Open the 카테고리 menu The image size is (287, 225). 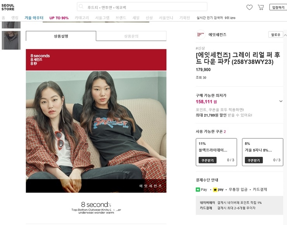click(81, 18)
